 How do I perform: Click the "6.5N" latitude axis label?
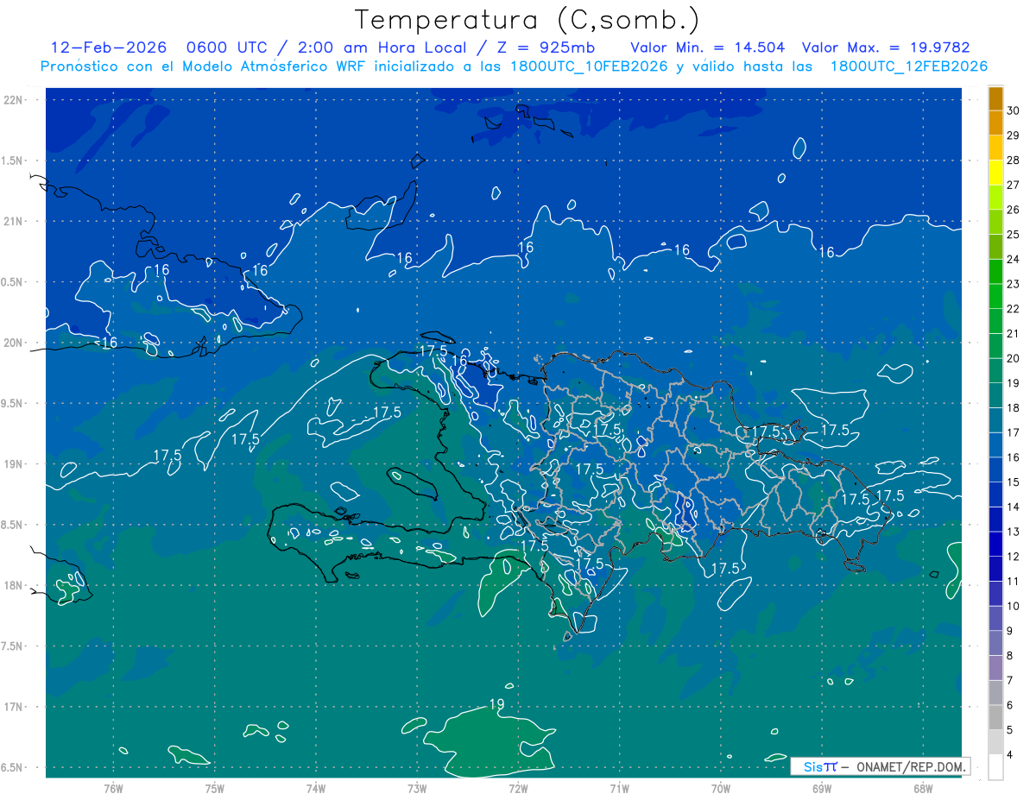(12, 768)
